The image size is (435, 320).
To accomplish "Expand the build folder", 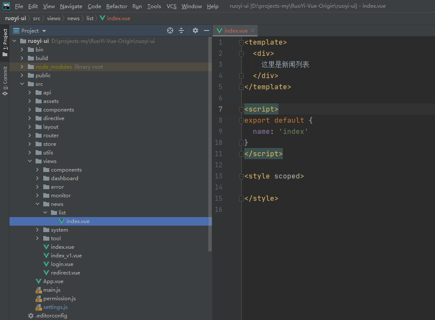I will [22, 58].
